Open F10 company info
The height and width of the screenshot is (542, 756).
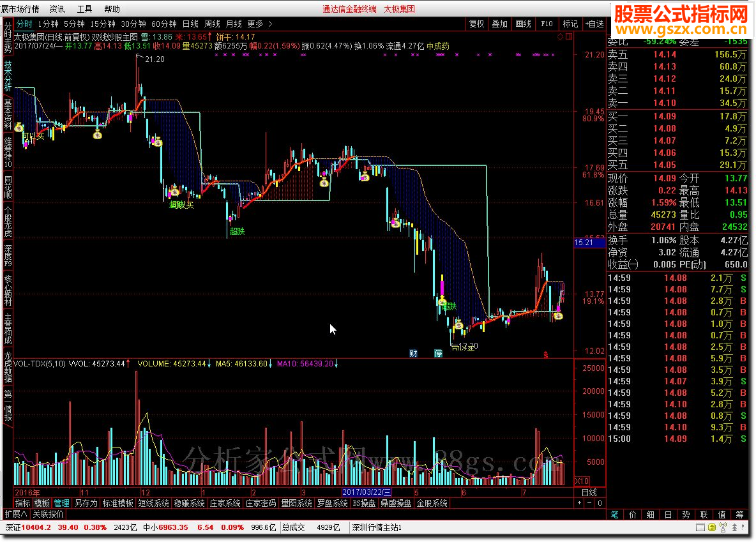547,24
